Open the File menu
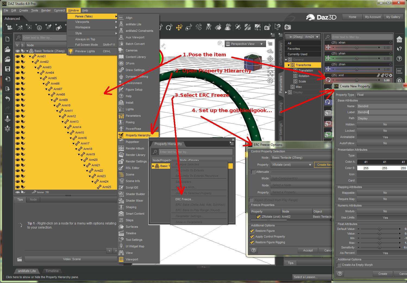 pyautogui.click(x=6, y=10)
